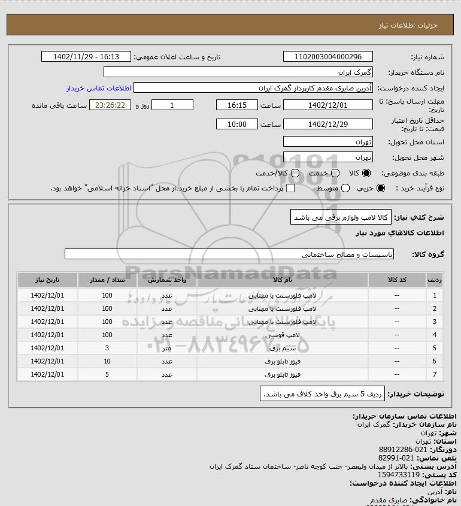Click the announcement date field 1402/11/29 - 16:13
This screenshot has height=506, width=461.
pyautogui.click(x=86, y=56)
